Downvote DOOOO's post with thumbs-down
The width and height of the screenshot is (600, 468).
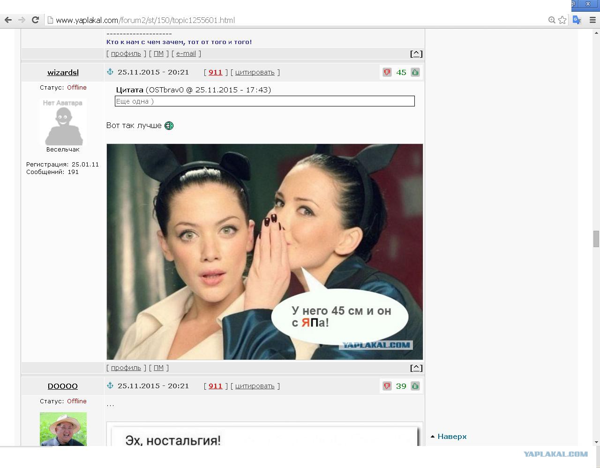[387, 386]
